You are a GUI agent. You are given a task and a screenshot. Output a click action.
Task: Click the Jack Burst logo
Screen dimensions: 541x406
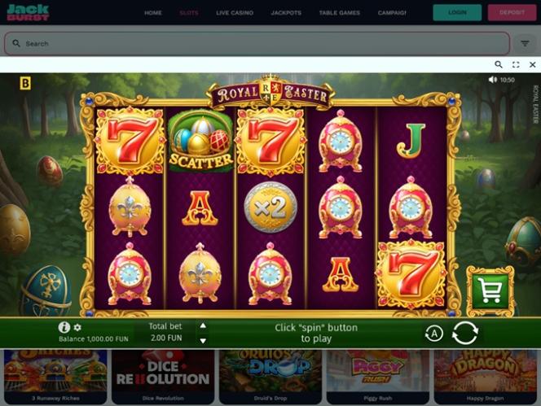pyautogui.click(x=29, y=12)
